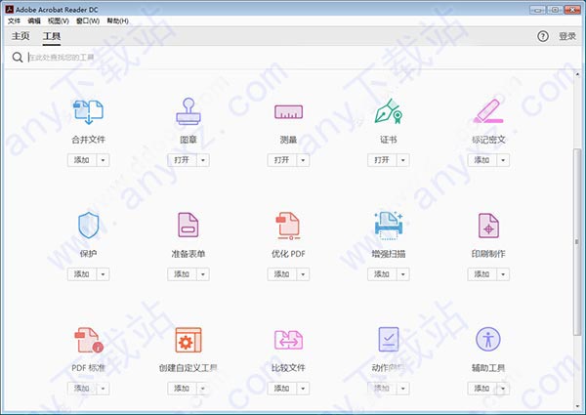Open the 优化 PDF icon
586x415 pixels.
coord(288,226)
